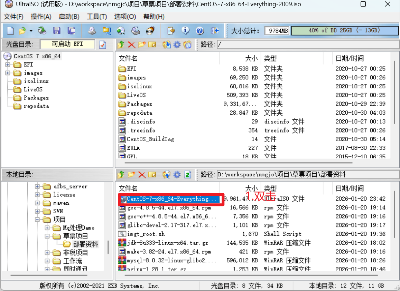This screenshot has height=291, width=400.
Task: Click the local pane Add to image icon
Action: click(x=167, y=175)
